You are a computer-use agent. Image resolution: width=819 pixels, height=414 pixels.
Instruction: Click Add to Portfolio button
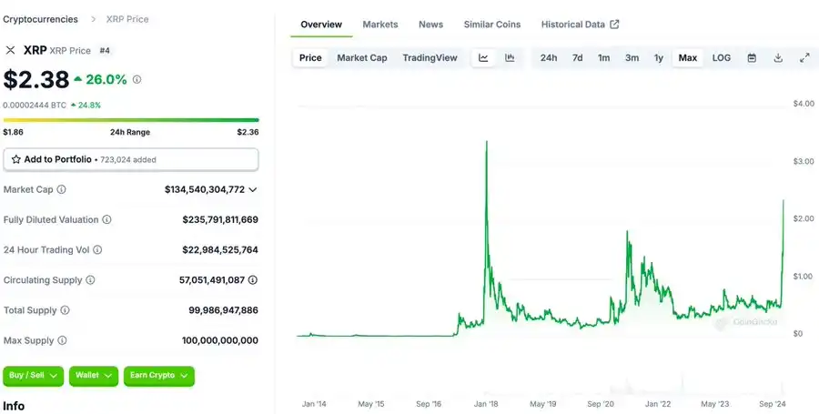point(130,159)
